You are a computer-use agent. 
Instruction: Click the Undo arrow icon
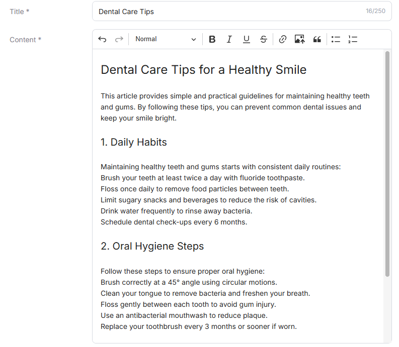[x=102, y=39]
